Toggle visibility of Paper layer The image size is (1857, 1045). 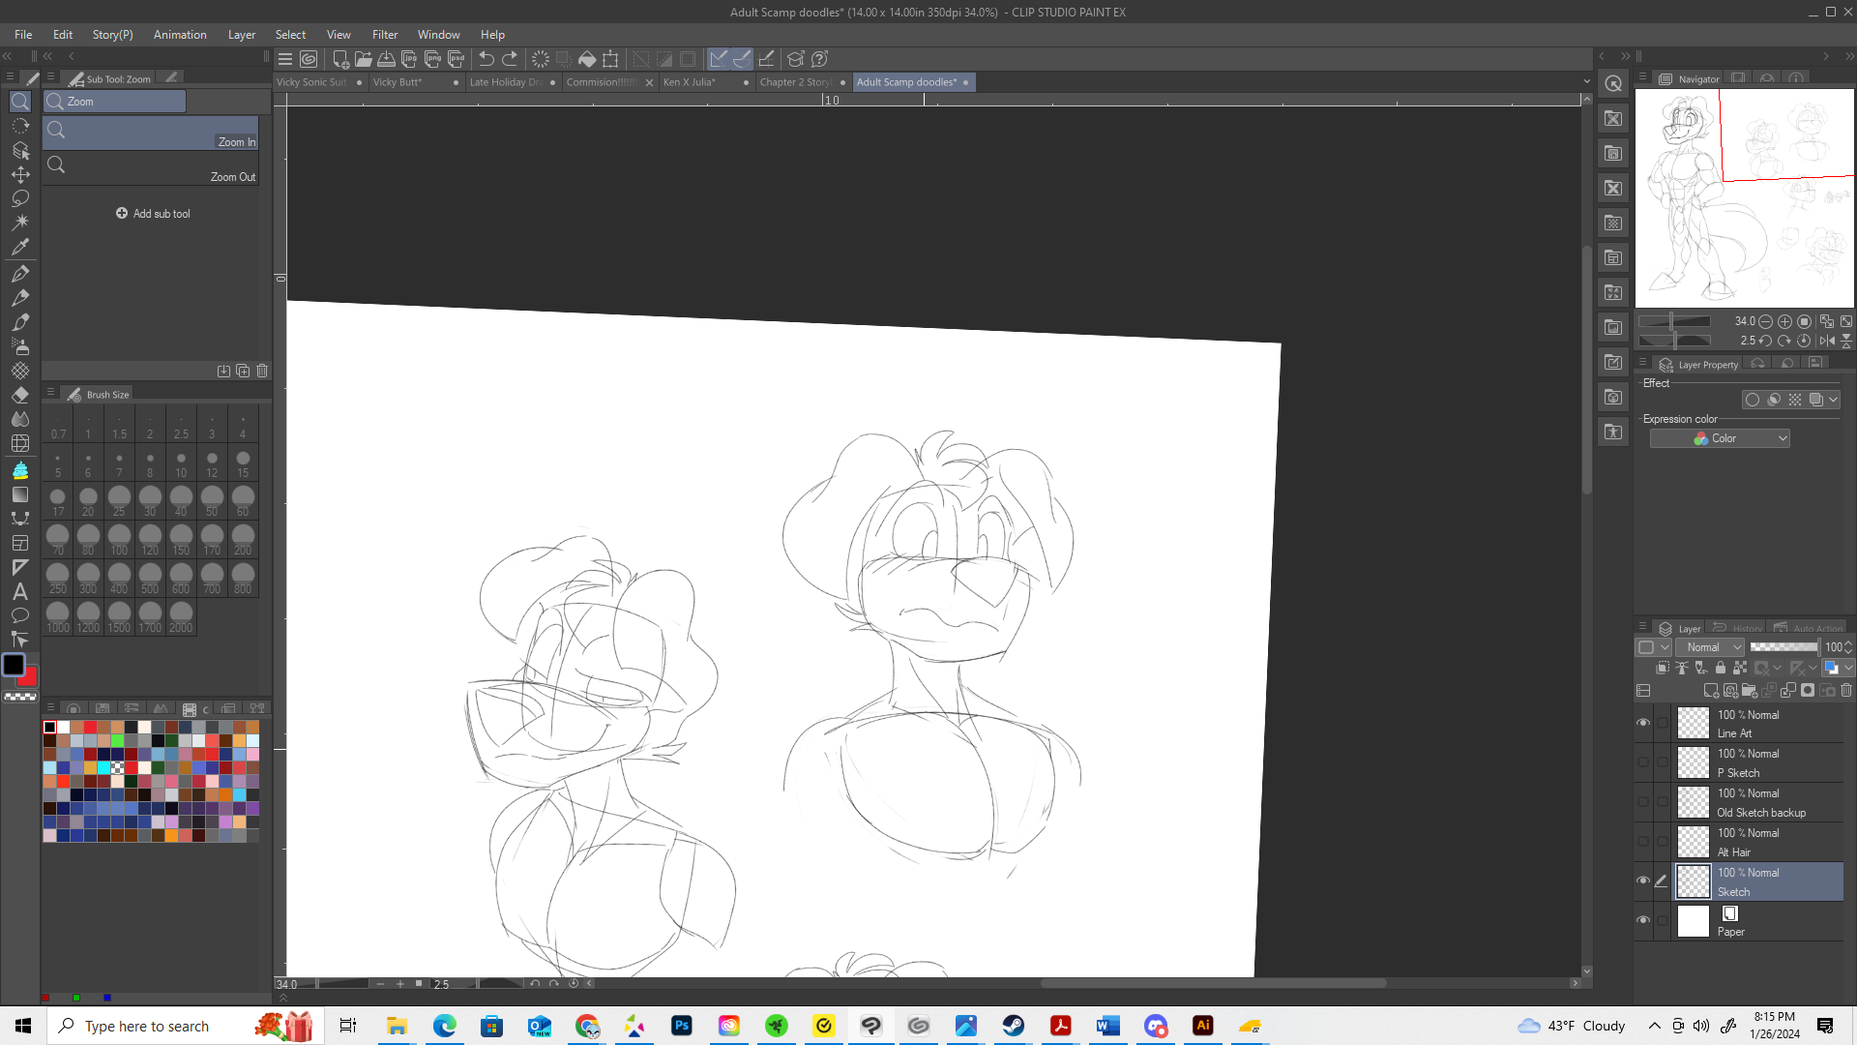[1643, 920]
